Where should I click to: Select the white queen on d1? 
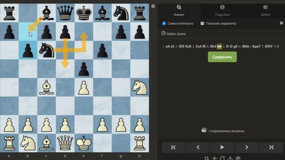65,143
